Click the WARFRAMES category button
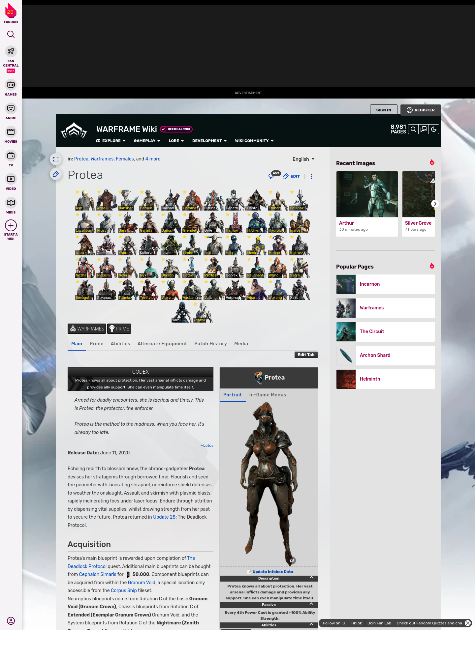The height and width of the screenshot is (659, 475). pos(87,329)
